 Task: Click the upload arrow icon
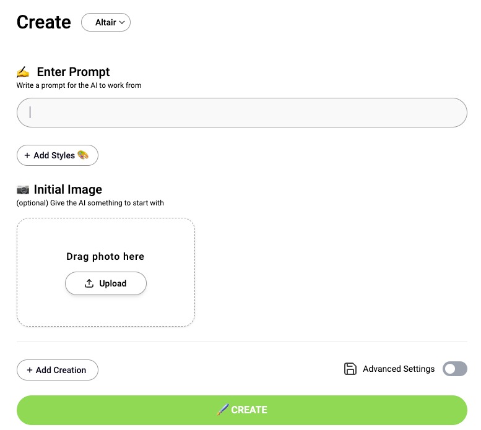[89, 283]
